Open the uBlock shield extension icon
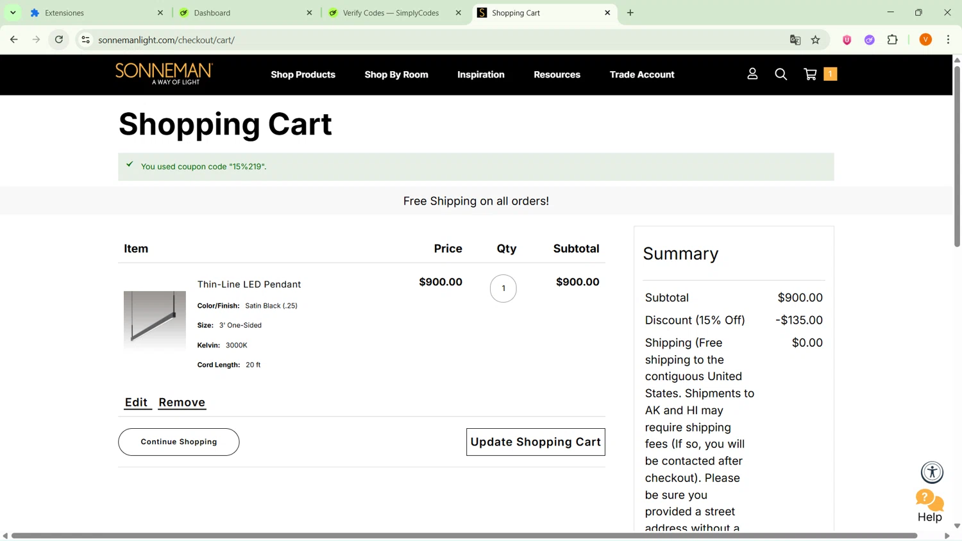This screenshot has width=962, height=541. pyautogui.click(x=847, y=40)
